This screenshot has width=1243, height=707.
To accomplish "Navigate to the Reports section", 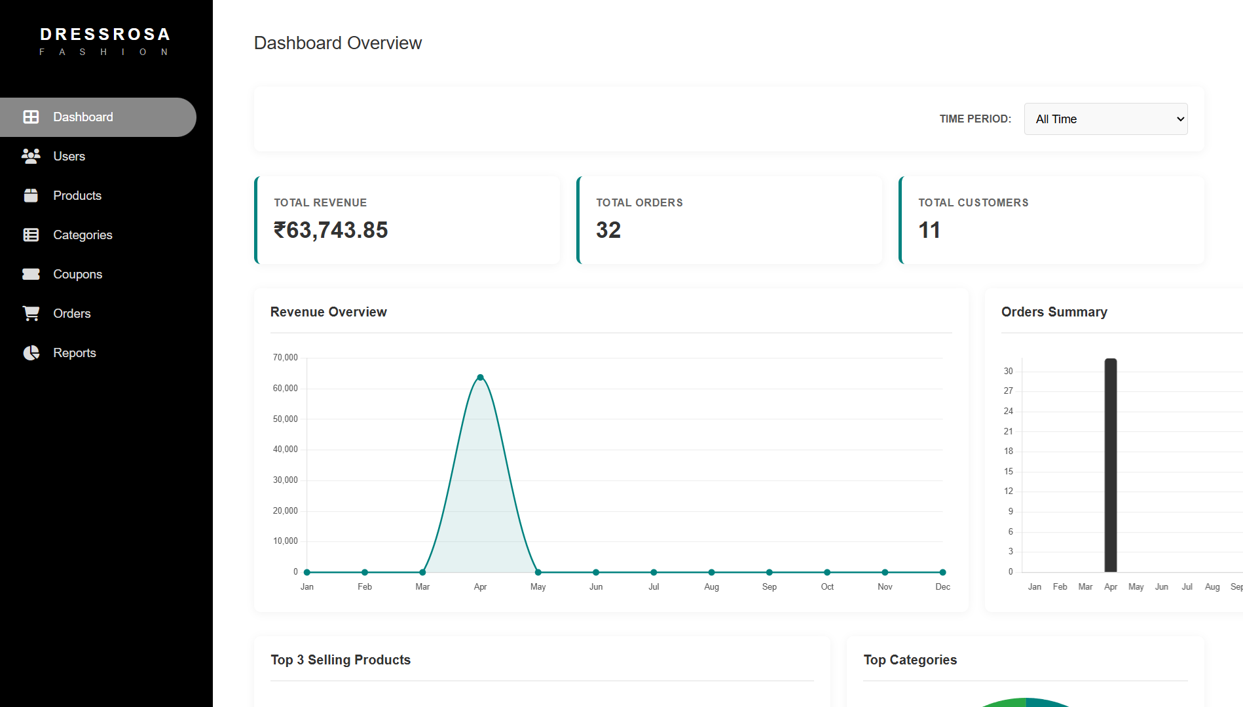I will click(x=74, y=353).
